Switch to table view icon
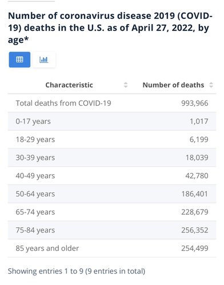Image resolution: width=224 pixels, height=285 pixels. click(19, 59)
